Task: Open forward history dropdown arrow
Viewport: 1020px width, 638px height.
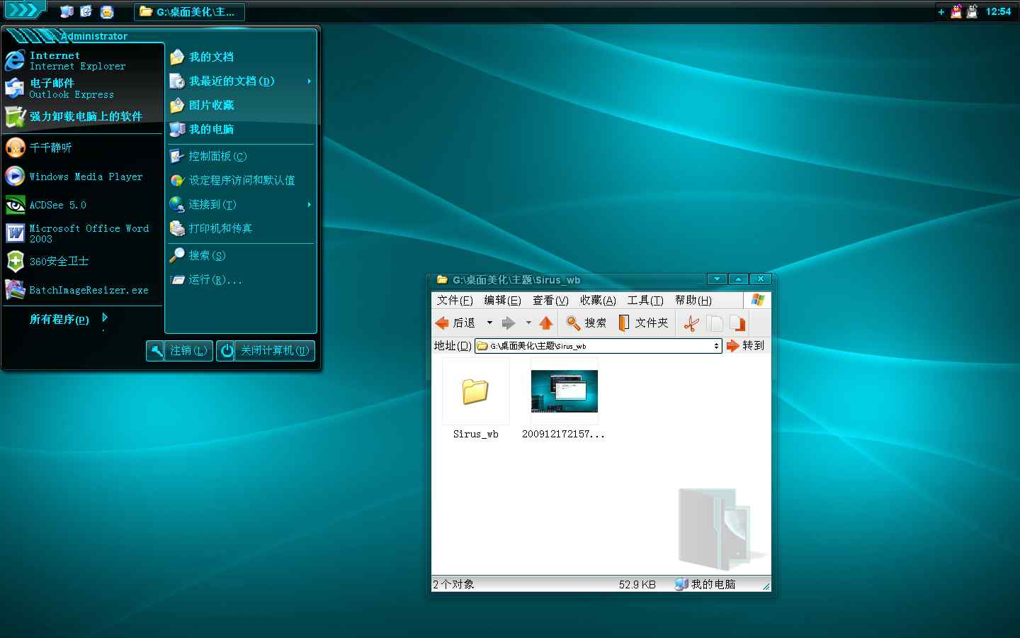Action: click(528, 323)
